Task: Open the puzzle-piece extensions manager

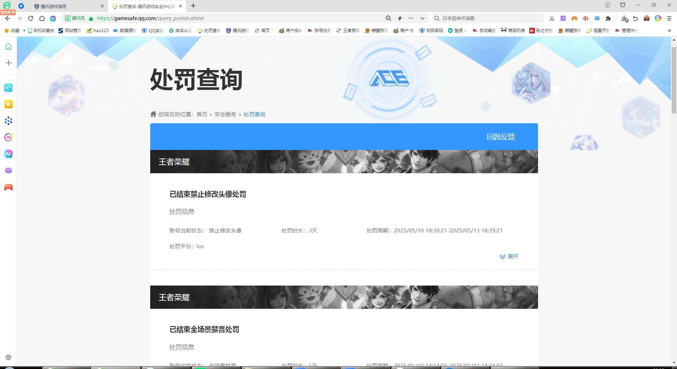Action: click(608, 18)
